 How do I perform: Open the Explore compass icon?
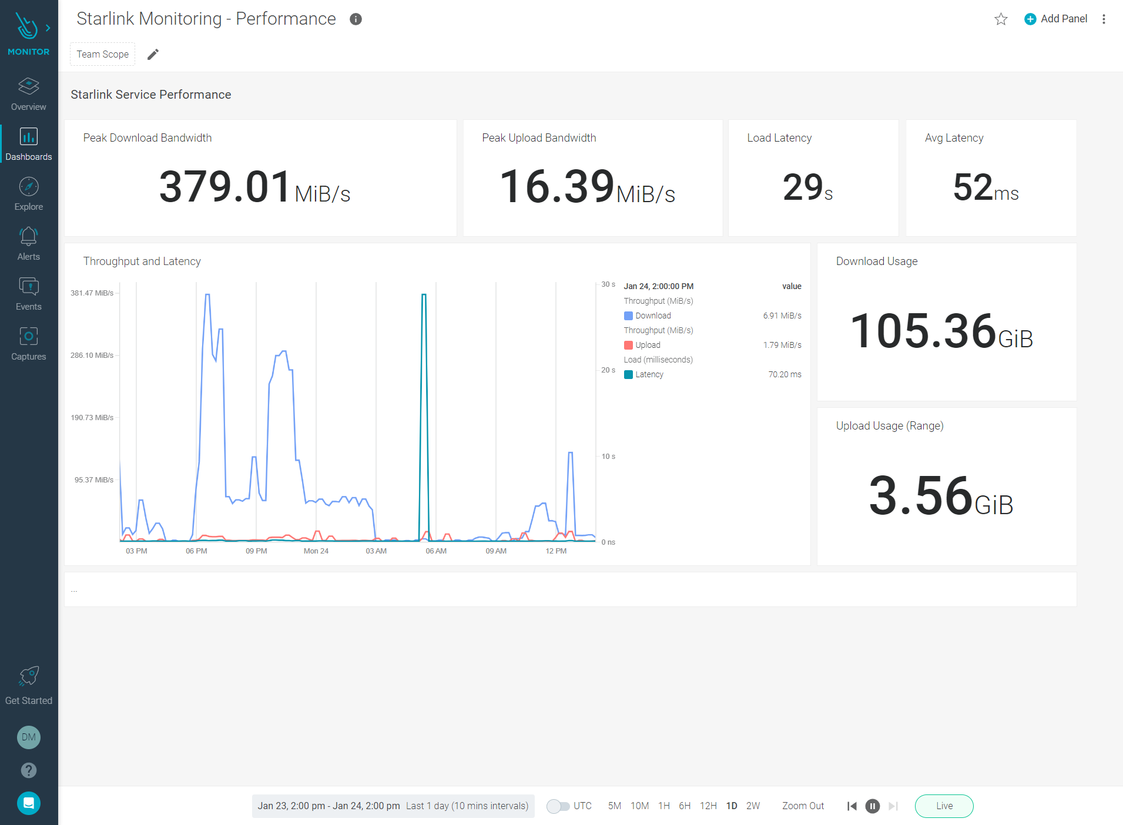(28, 186)
